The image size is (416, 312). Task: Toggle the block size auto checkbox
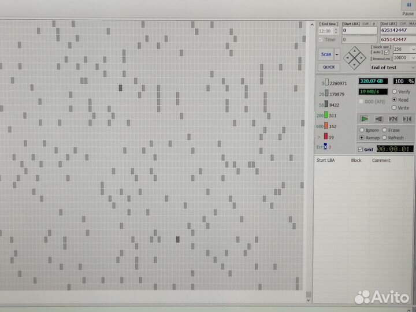[387, 52]
